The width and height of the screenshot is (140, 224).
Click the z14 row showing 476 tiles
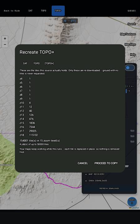point(26,119)
